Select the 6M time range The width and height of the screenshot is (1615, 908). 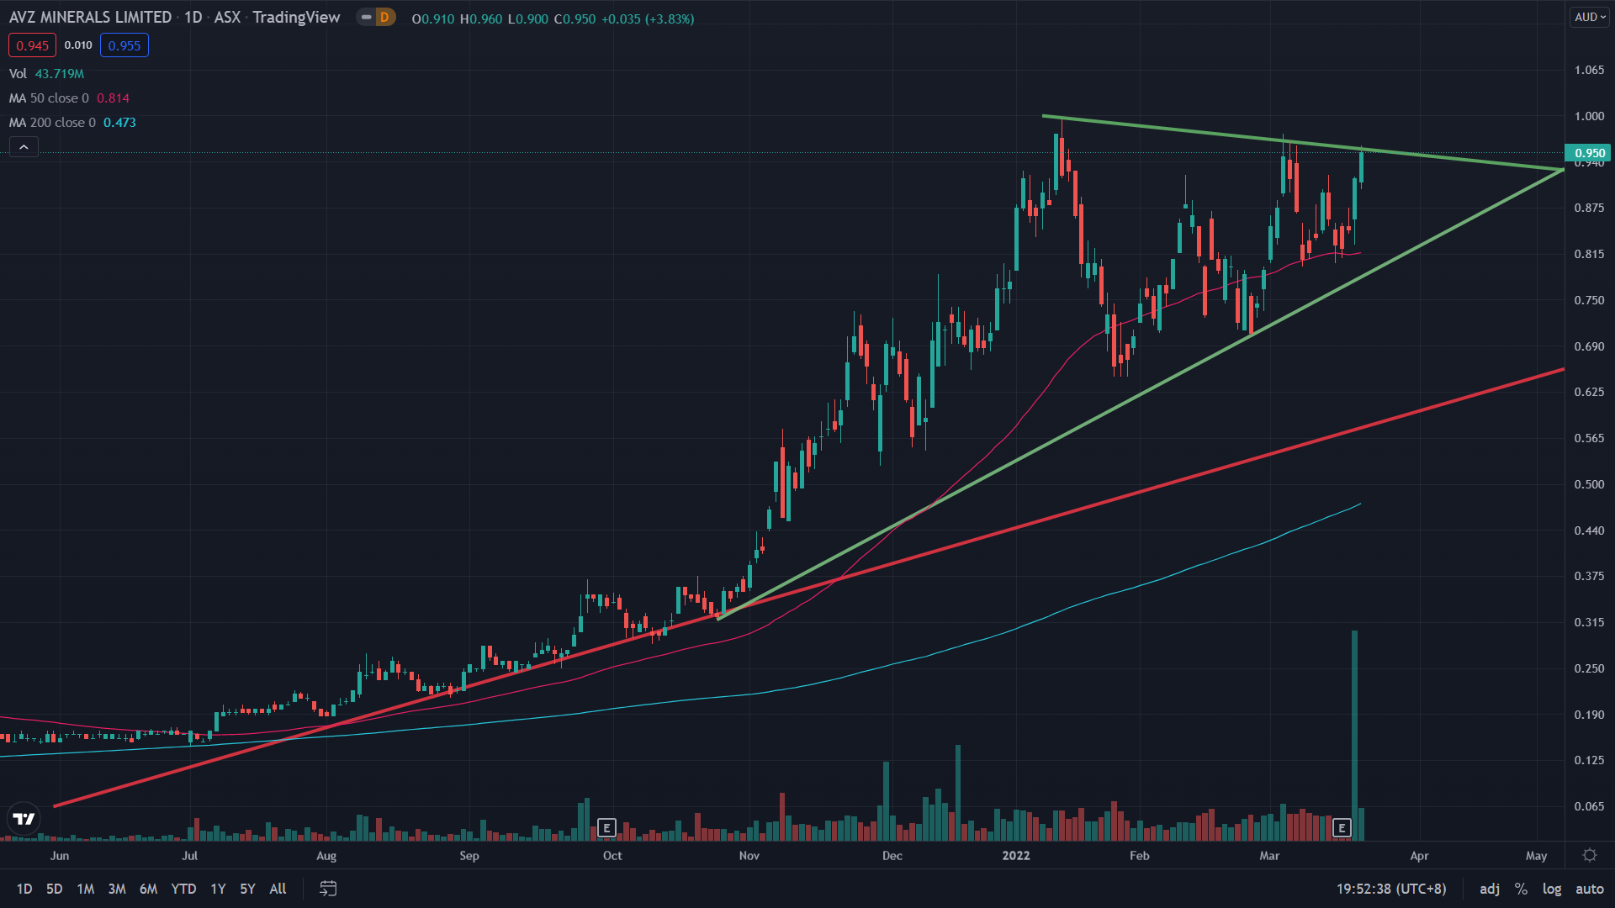pyautogui.click(x=149, y=889)
